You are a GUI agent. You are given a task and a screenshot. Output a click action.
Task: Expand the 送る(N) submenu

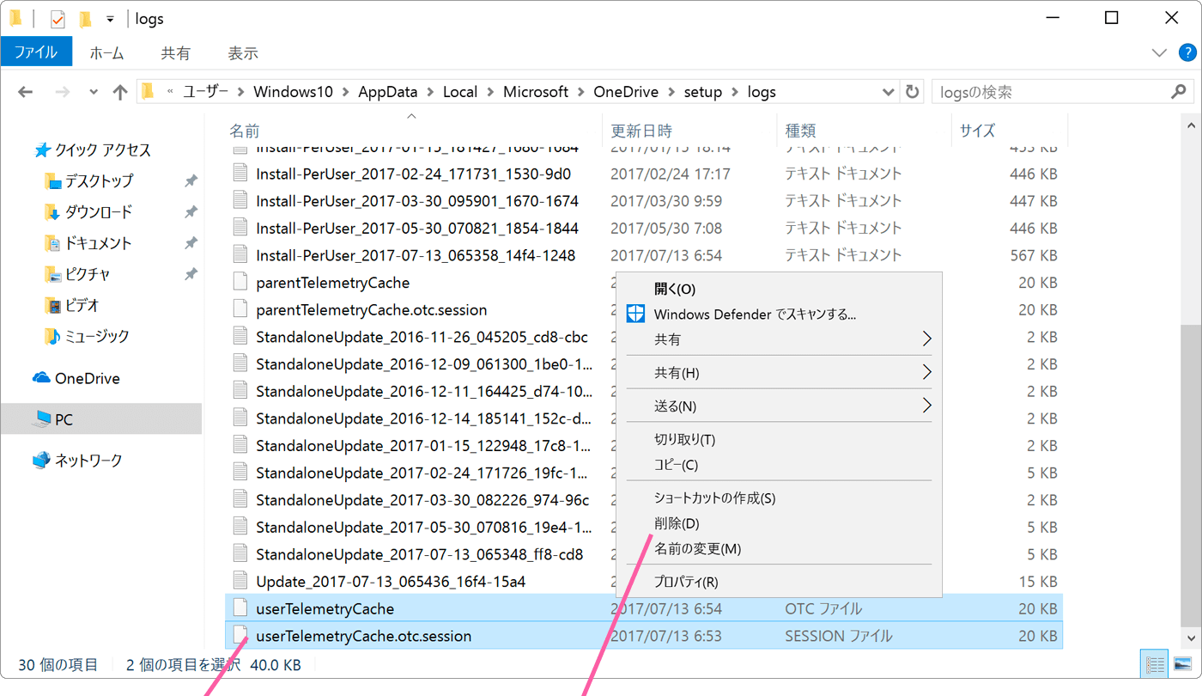tap(779, 406)
